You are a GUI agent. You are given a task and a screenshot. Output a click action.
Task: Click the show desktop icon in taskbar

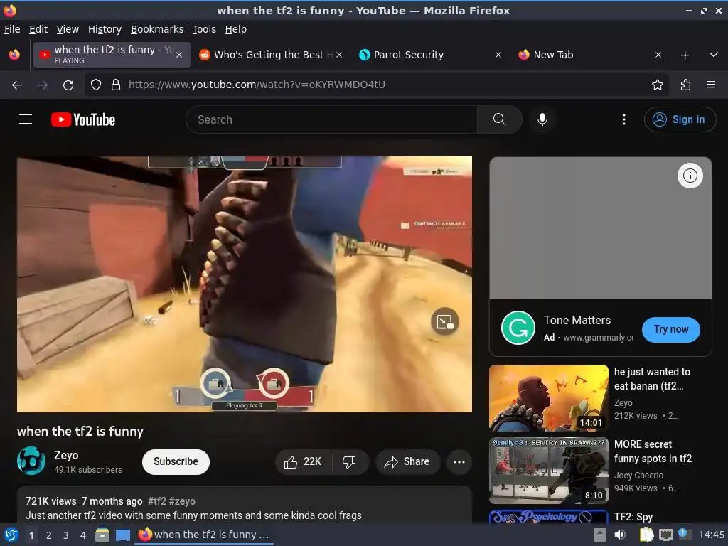tap(123, 535)
